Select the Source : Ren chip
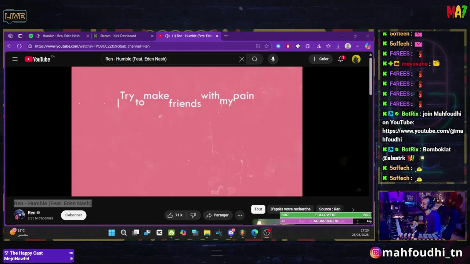 330,209
